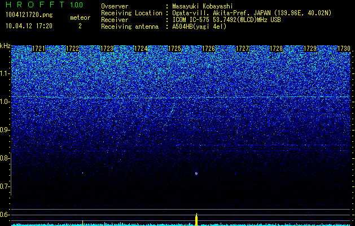Click the 'Receiver' field label
Viewport: 355px width, 226px height.
[115, 20]
